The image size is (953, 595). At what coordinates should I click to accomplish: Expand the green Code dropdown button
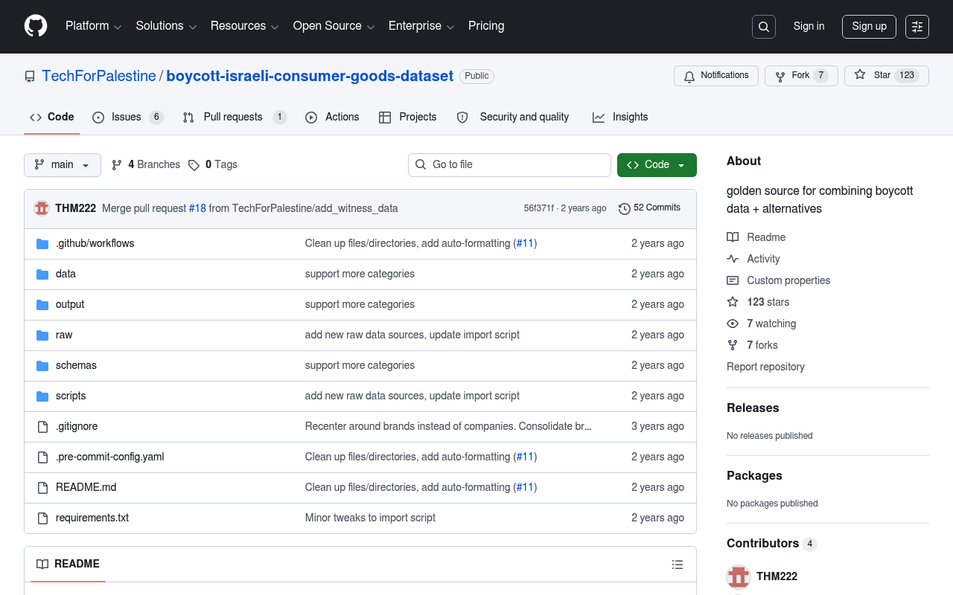[x=657, y=165]
